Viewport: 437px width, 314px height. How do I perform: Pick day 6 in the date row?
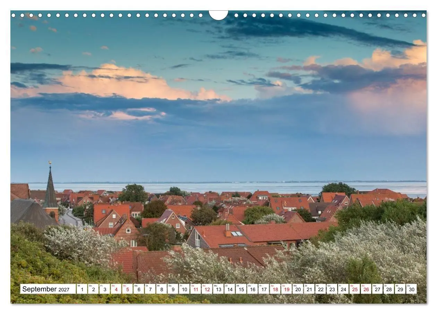click(139, 289)
